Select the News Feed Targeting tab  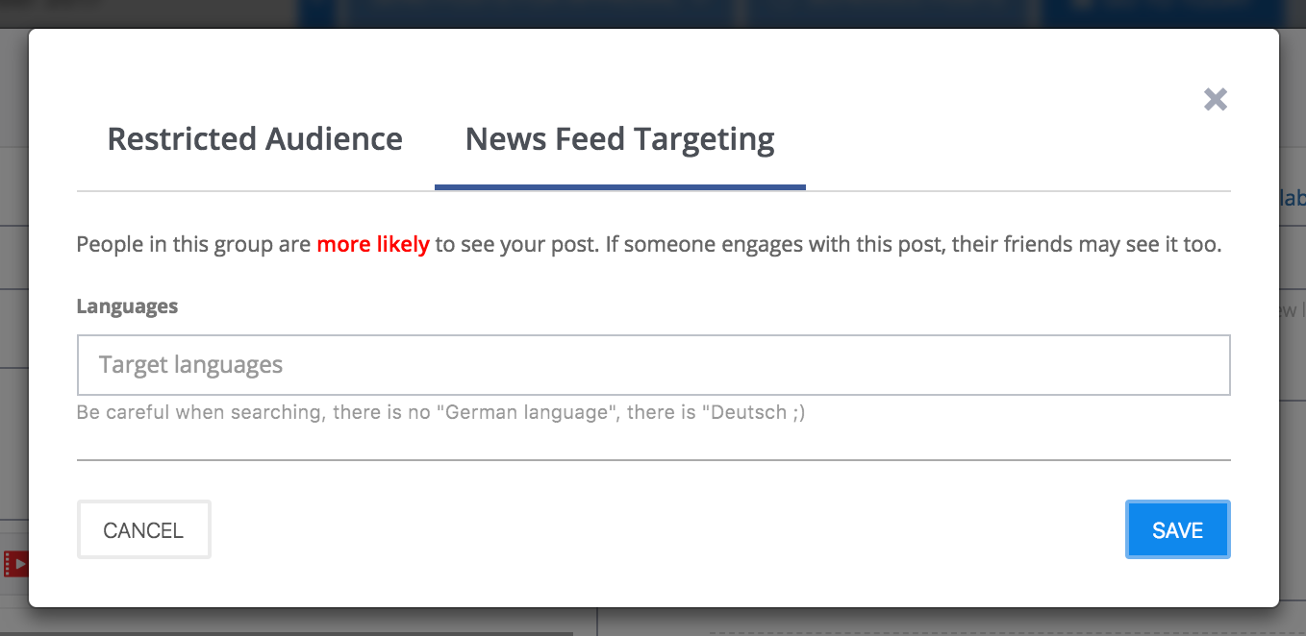point(620,139)
